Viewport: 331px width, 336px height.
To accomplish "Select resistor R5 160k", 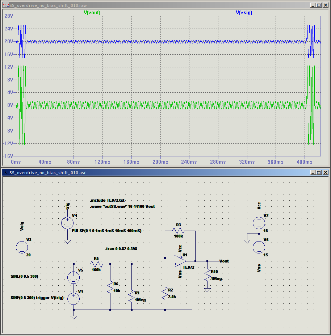I will (x=96, y=264).
